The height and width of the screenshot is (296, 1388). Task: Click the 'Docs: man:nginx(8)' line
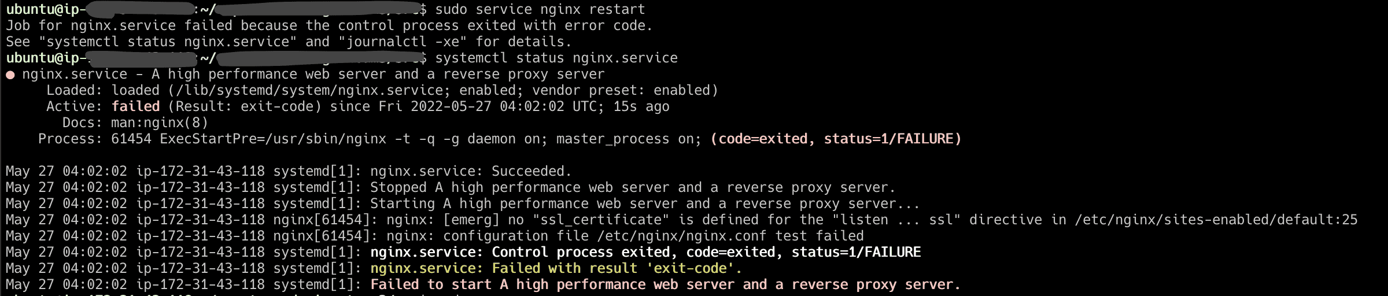135,123
